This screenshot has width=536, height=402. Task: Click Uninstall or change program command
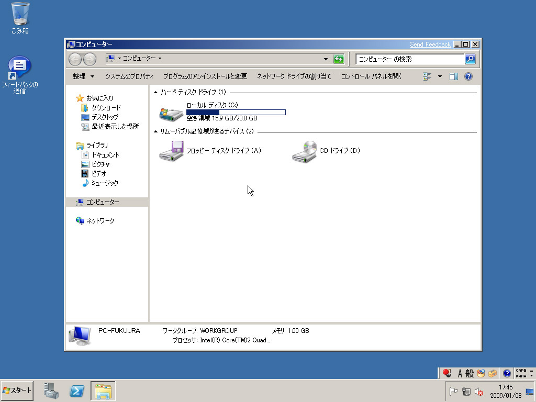tap(205, 76)
